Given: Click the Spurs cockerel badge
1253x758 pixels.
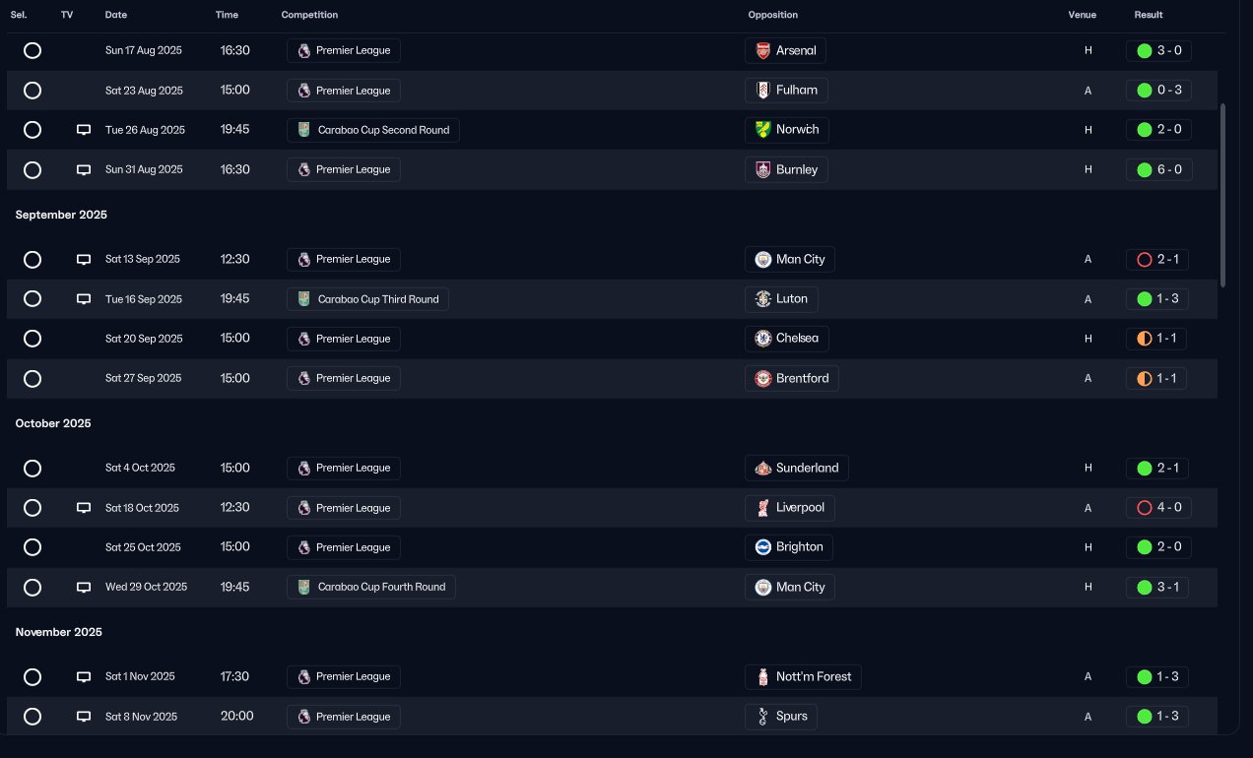Looking at the screenshot, I should [762, 717].
